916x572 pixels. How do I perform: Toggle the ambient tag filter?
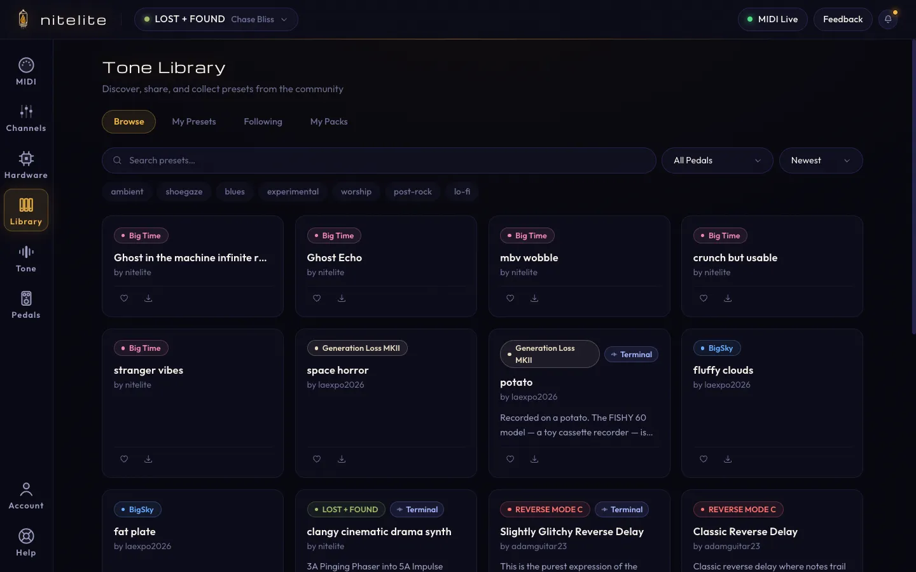(127, 191)
